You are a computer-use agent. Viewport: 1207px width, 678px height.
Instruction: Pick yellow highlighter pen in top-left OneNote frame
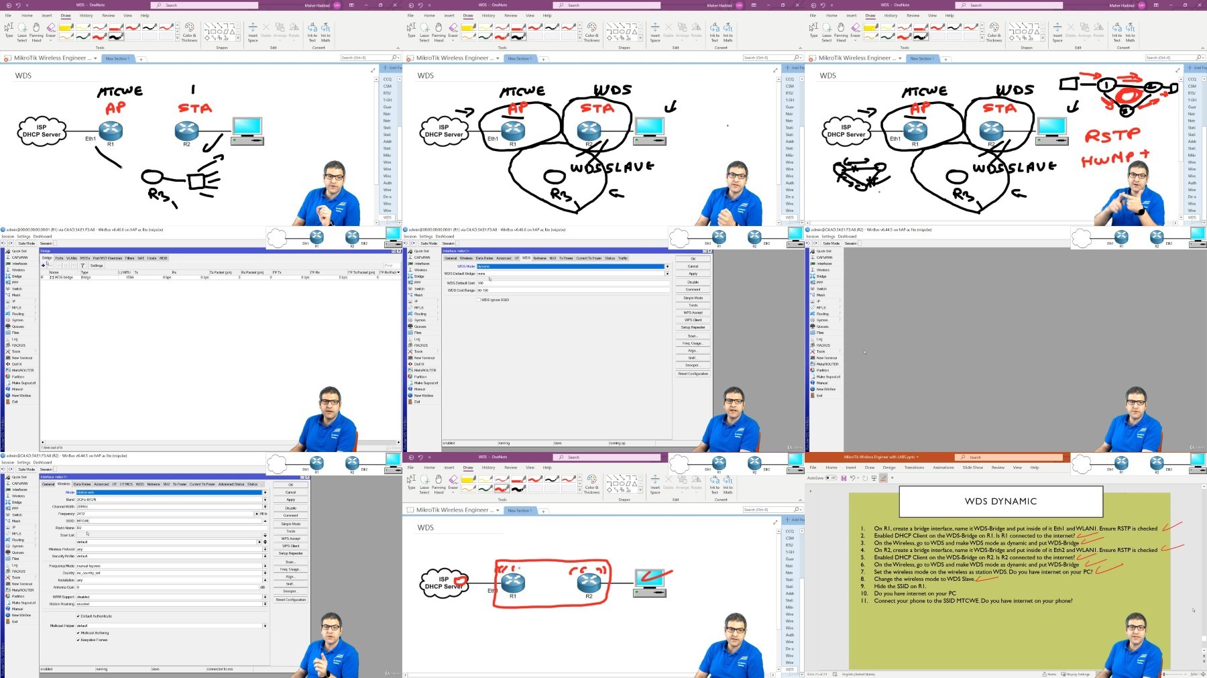click(x=66, y=28)
